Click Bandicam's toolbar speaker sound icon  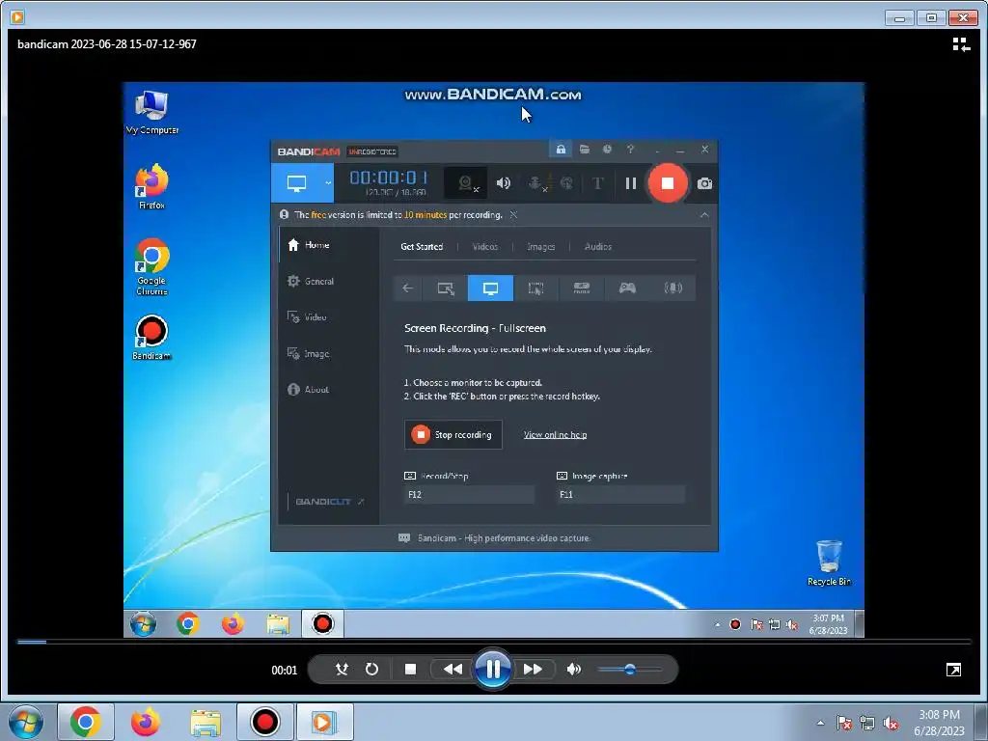click(x=503, y=183)
